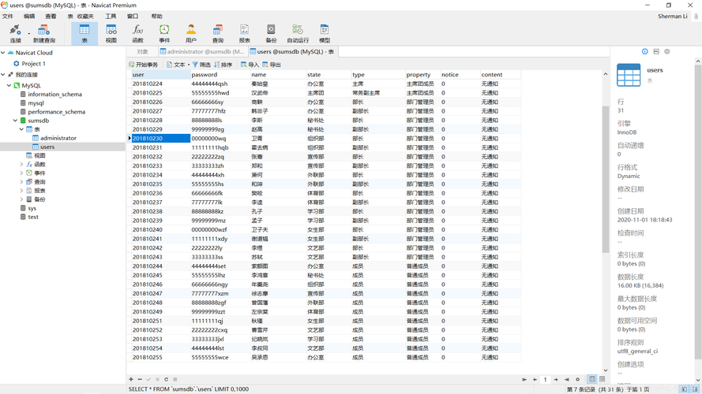The image size is (702, 394).
Task: Show the general info panel icon
Action: point(644,52)
